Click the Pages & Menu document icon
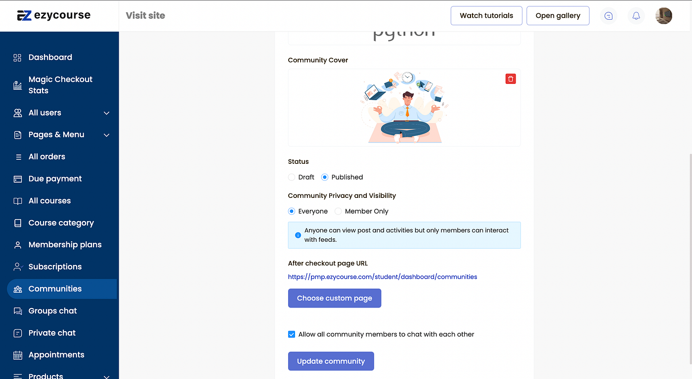692x379 pixels. pyautogui.click(x=18, y=135)
